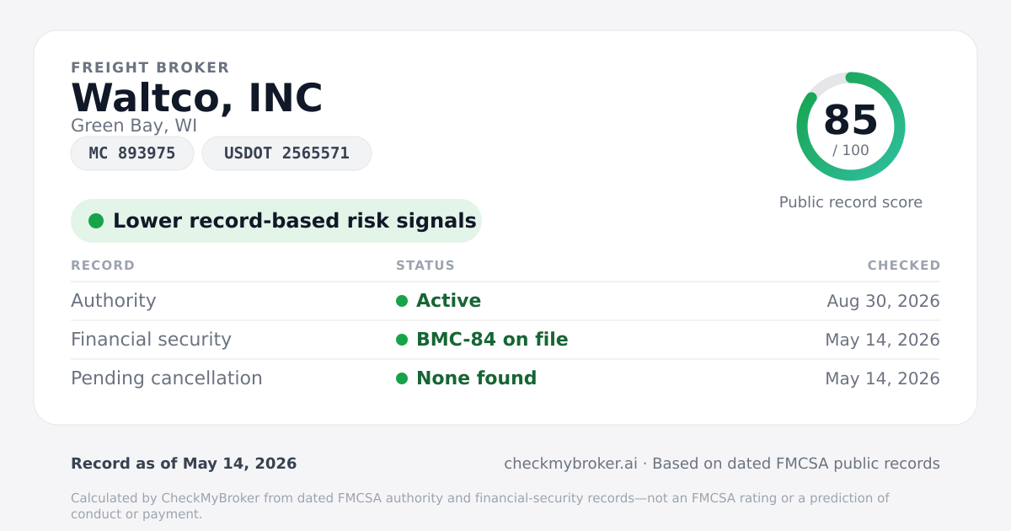Click the Aug 30, 2026 checked date
The width and height of the screenshot is (1011, 531).
click(x=884, y=301)
